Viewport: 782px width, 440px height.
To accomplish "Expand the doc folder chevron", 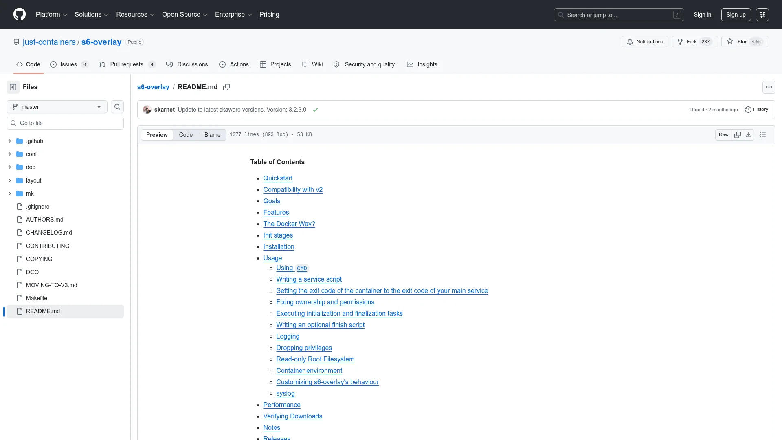I will [10, 167].
